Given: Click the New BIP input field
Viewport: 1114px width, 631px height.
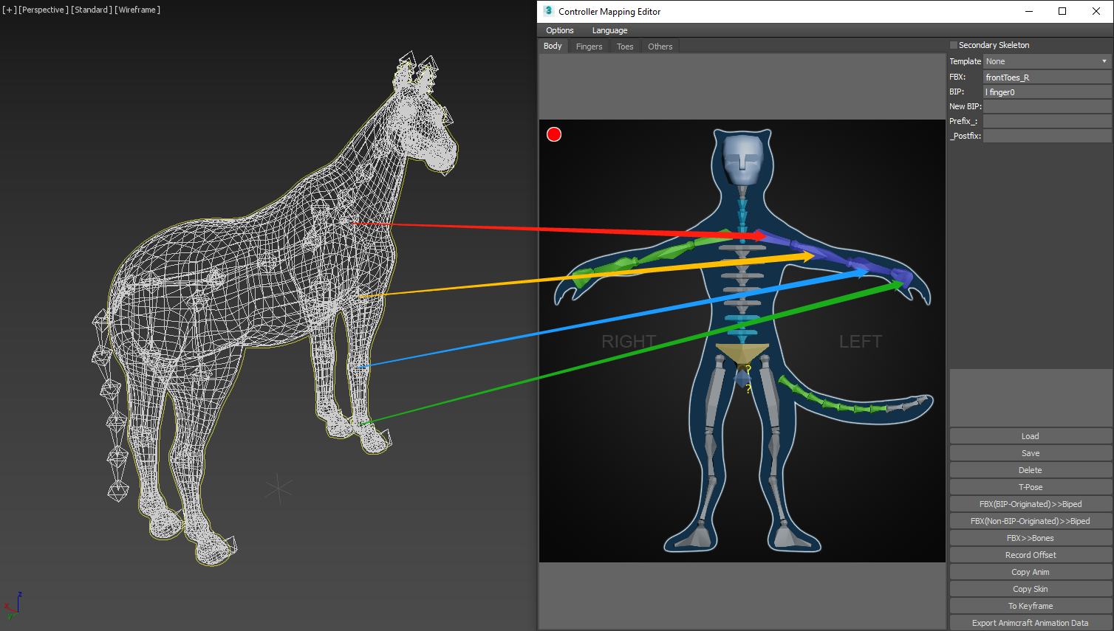Looking at the screenshot, I should coord(1047,106).
